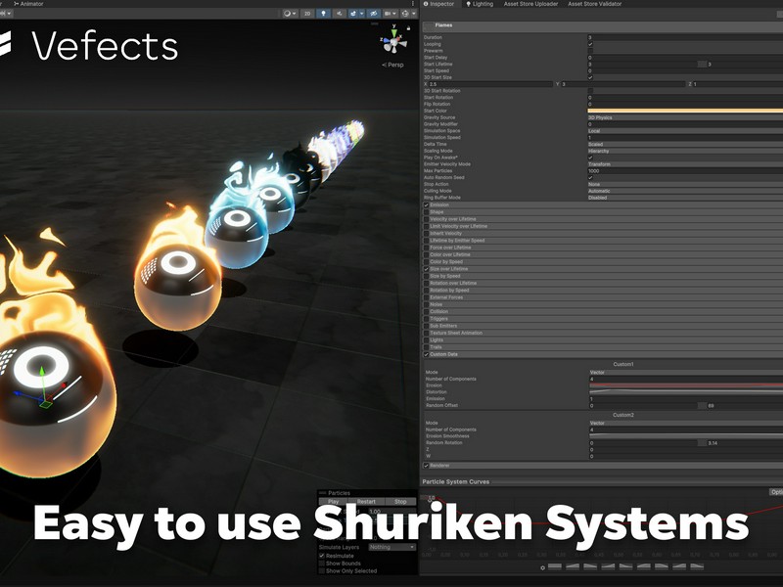Toggle scene audio icon
The image size is (783, 587).
coord(339,14)
